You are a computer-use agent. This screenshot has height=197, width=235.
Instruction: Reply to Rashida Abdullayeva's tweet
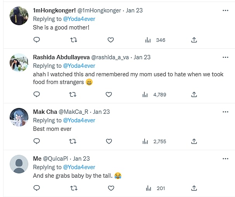pos(36,94)
